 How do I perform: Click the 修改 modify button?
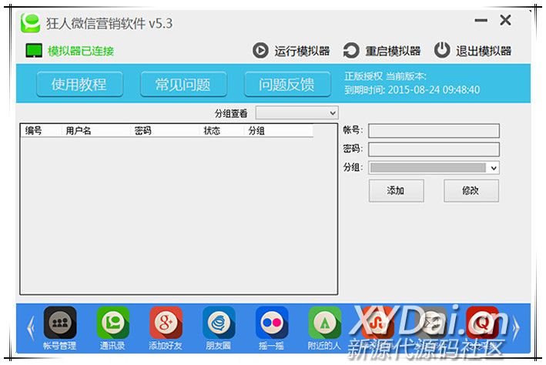tap(471, 190)
